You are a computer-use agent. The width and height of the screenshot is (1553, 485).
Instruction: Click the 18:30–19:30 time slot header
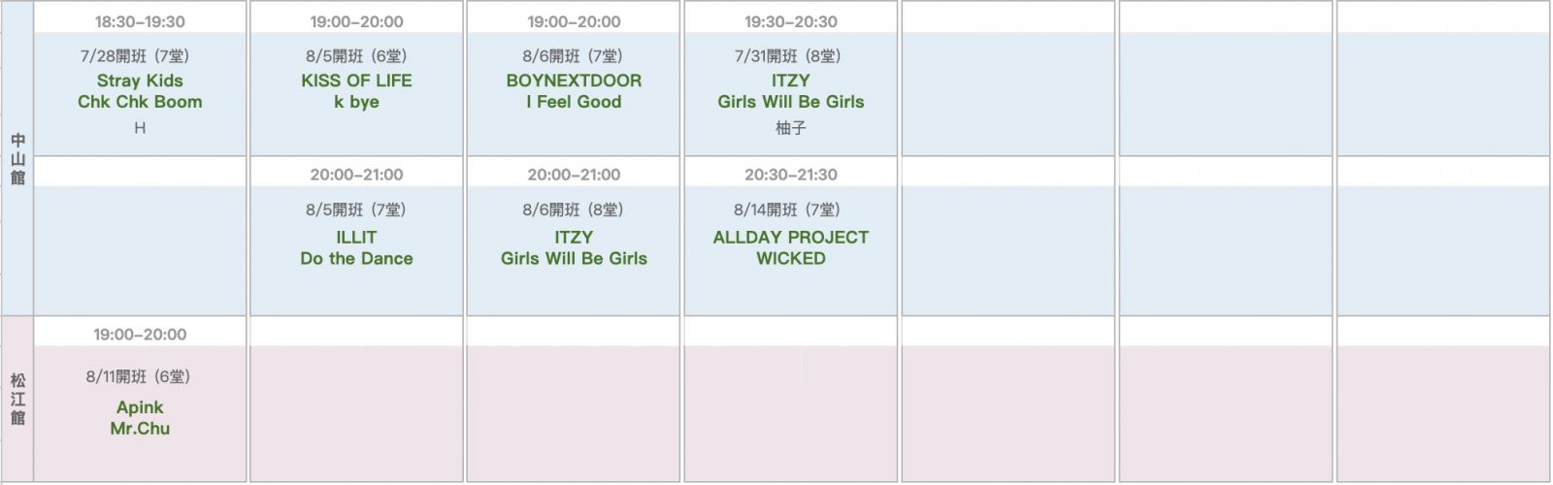(x=140, y=21)
